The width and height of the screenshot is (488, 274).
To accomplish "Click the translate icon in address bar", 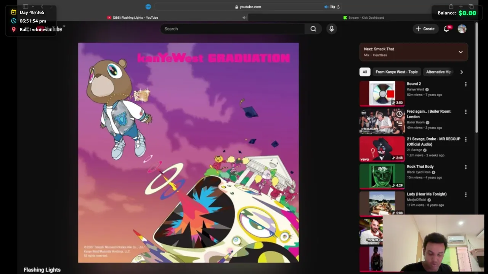I will click(332, 7).
